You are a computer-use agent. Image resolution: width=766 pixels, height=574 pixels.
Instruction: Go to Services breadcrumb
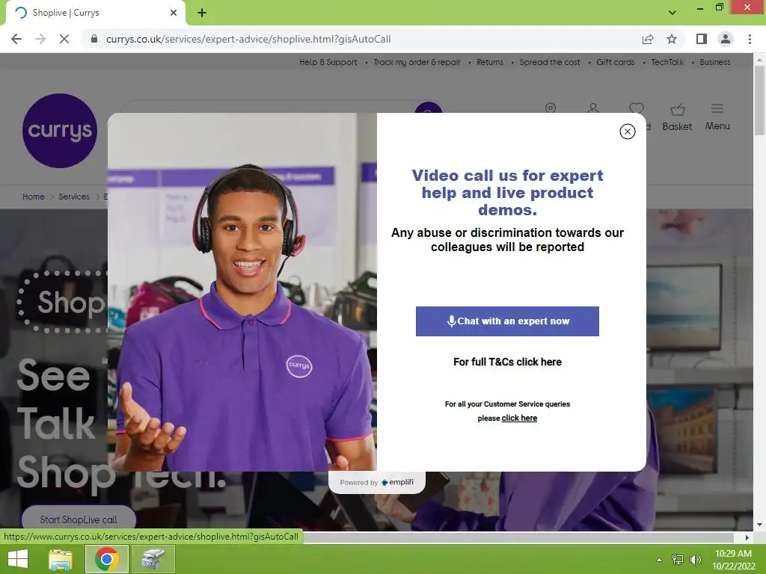[74, 197]
